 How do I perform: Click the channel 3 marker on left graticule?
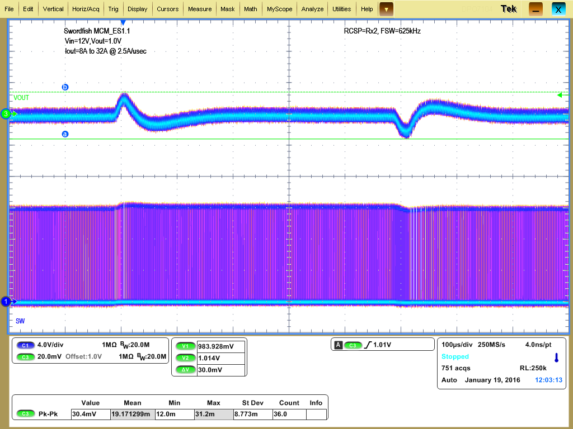click(x=6, y=113)
